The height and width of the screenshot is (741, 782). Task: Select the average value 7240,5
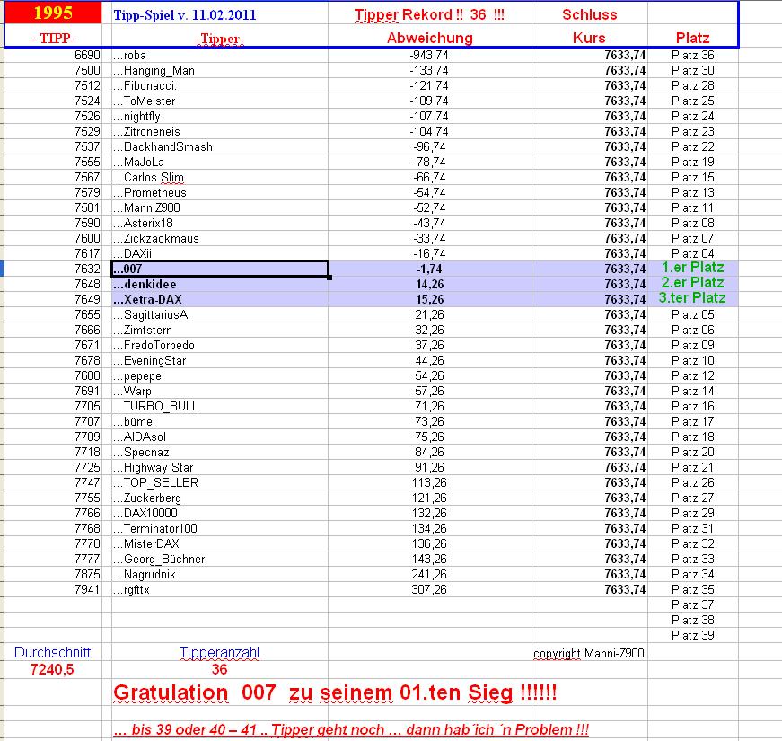click(x=52, y=669)
